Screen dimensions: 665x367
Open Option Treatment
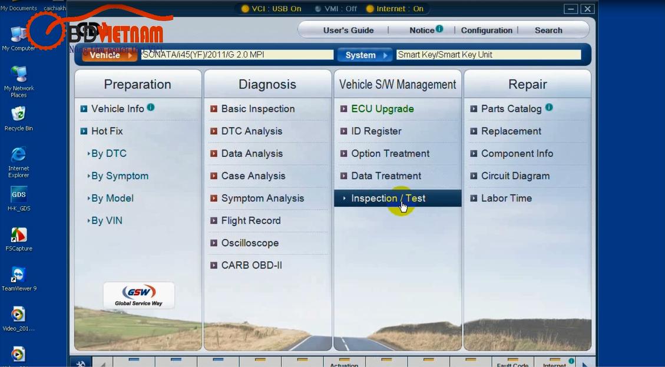click(390, 154)
